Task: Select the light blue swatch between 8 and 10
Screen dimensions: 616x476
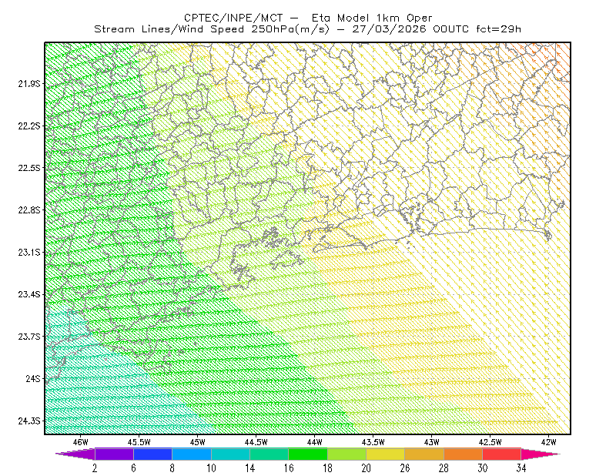Action: [192, 454]
